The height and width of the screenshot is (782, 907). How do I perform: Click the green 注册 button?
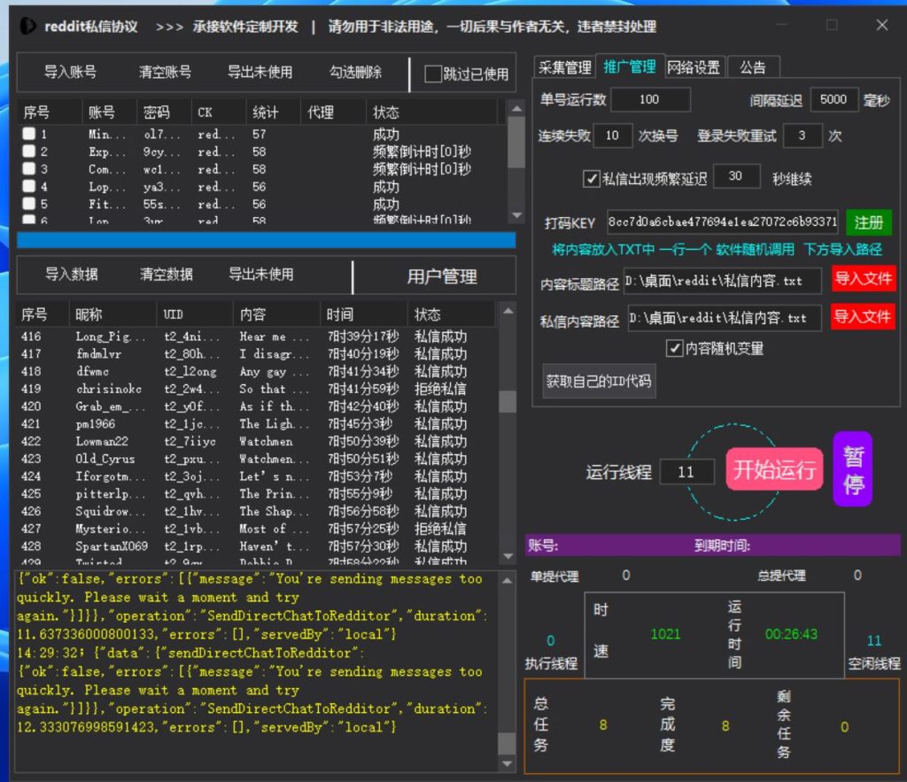pyautogui.click(x=868, y=222)
